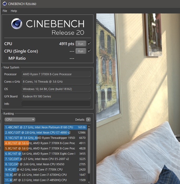Click the empty Info input field

click(56, 104)
